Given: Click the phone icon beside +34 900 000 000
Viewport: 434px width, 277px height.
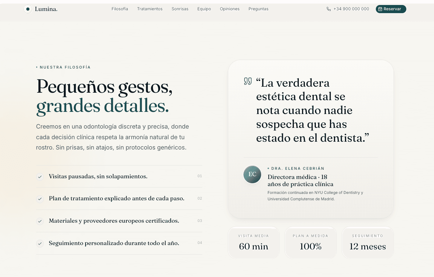Looking at the screenshot, I should [x=329, y=9].
